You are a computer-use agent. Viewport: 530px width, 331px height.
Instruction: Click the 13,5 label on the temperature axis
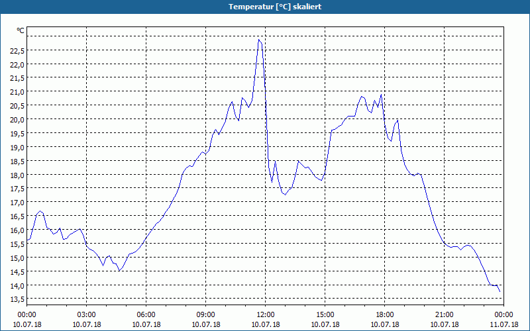tap(17, 299)
